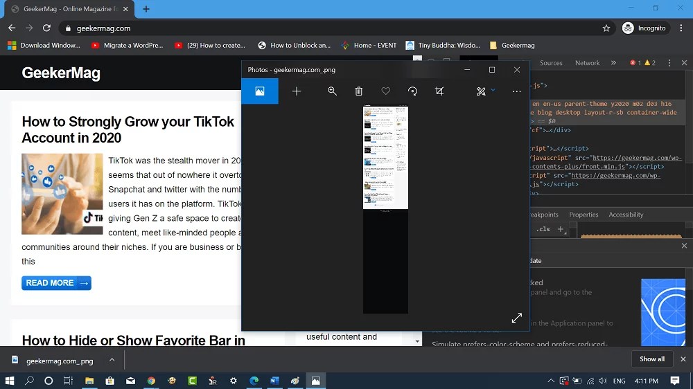Open Task View on the taskbar
The image size is (693, 389).
(68, 381)
